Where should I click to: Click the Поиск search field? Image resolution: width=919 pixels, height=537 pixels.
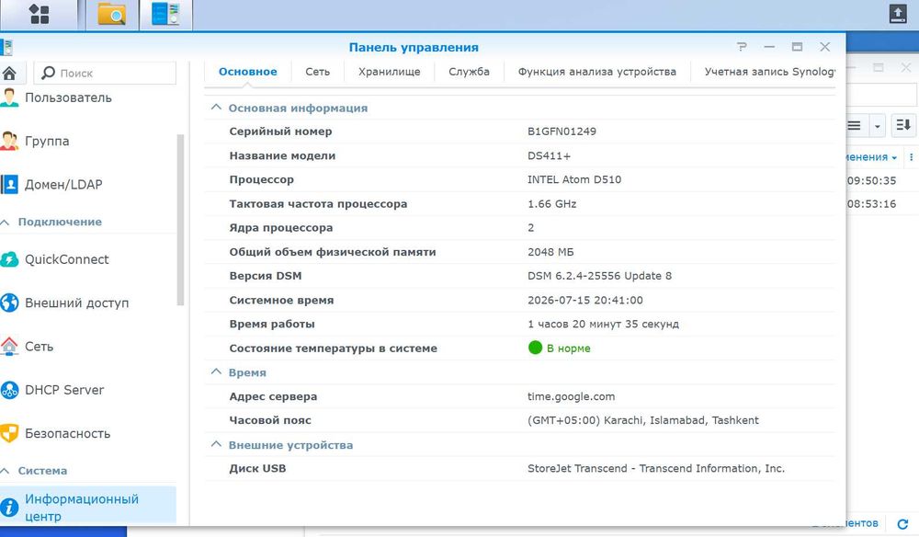click(105, 73)
